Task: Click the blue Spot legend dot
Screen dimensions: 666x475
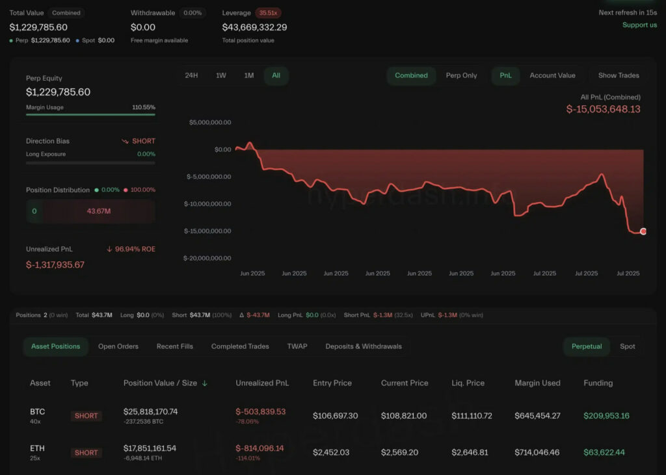Action: click(x=77, y=40)
